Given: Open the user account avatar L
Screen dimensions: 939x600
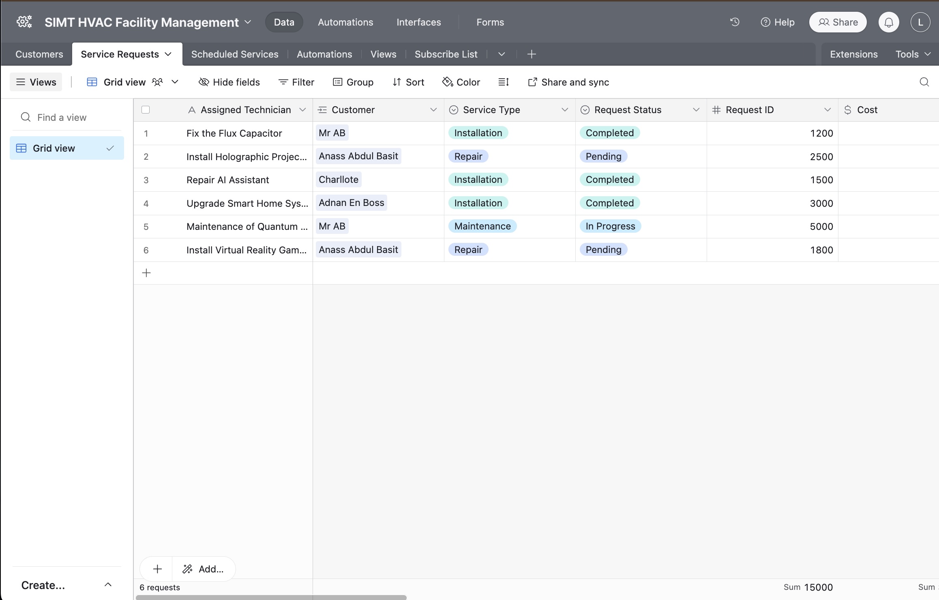Looking at the screenshot, I should click(920, 22).
